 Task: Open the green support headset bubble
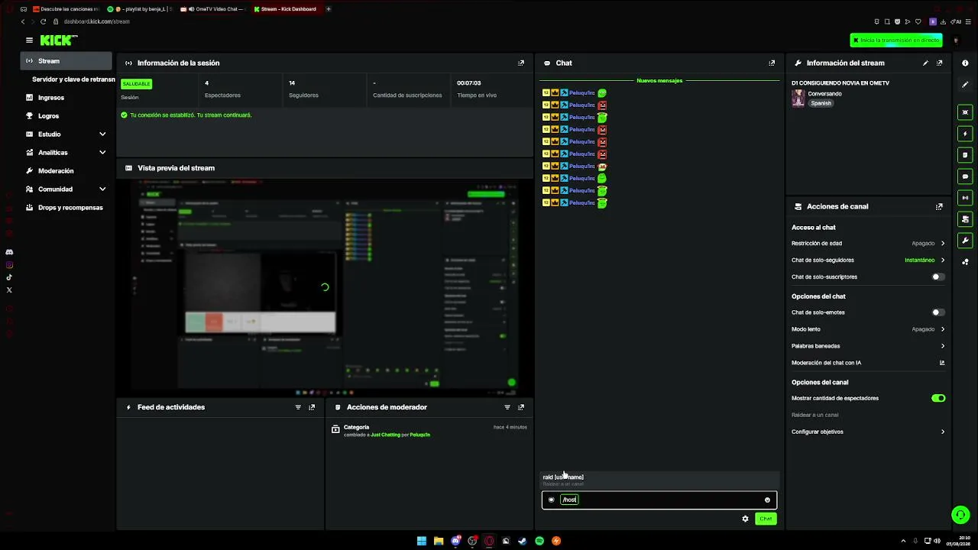pos(960,515)
